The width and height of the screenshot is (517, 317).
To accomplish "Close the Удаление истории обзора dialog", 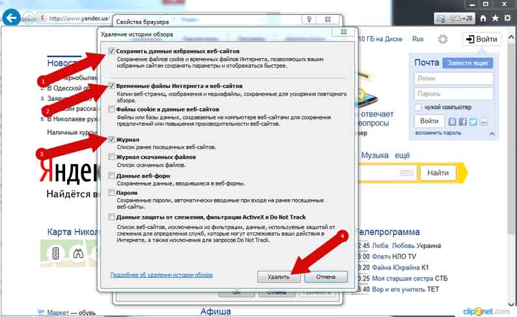I will [x=343, y=32].
